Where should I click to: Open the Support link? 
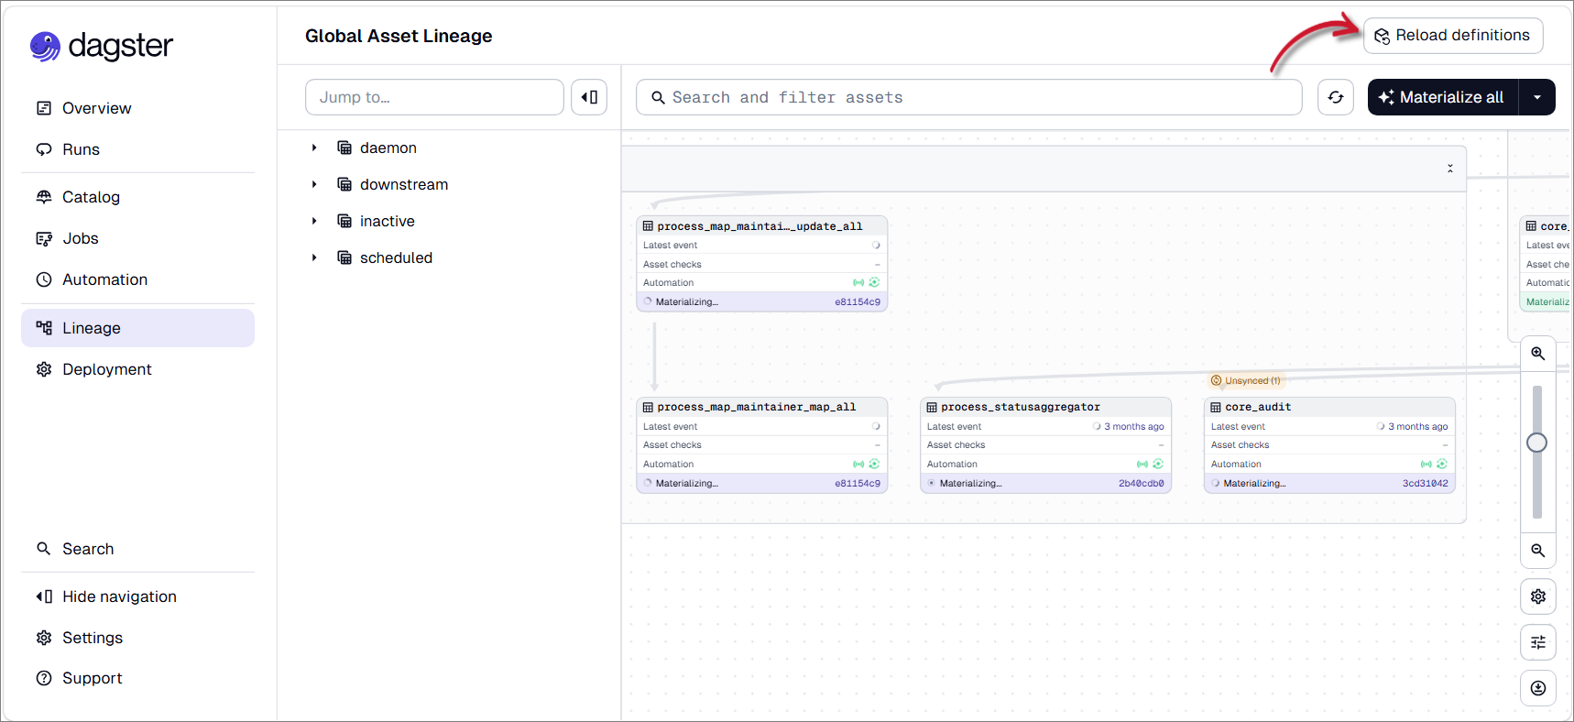tap(137, 678)
